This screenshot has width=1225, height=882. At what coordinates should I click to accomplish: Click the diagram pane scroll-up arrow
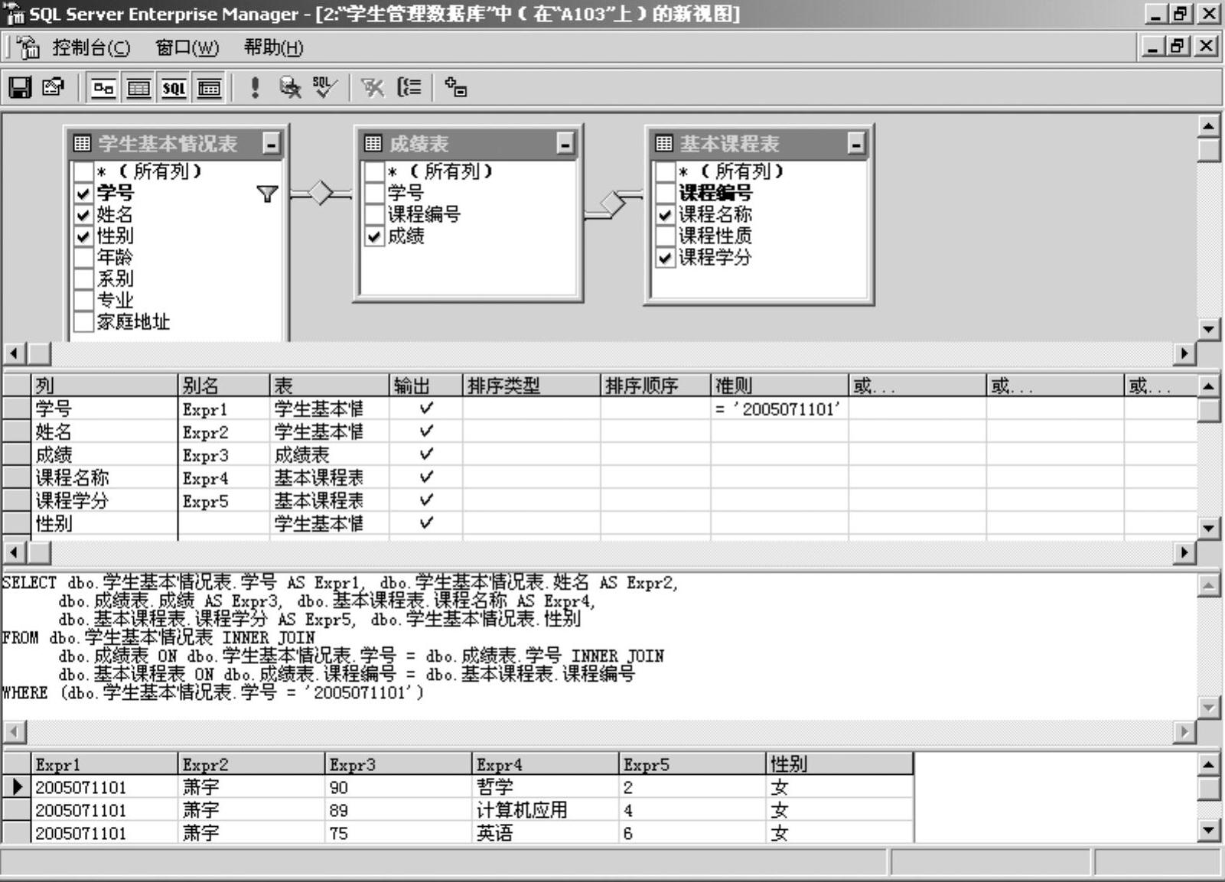1209,126
